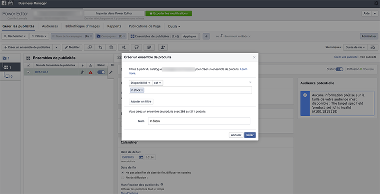This screenshot has height=194, width=380.
Task: Open the Filtres dropdown
Action: tap(39, 36)
